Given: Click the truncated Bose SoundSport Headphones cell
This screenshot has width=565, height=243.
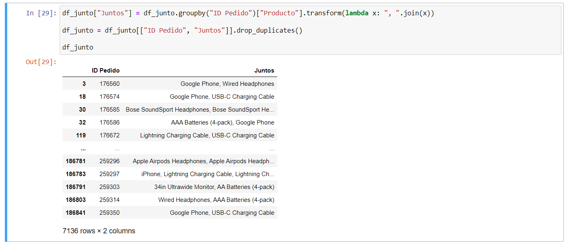Looking at the screenshot, I should pyautogui.click(x=200, y=110).
